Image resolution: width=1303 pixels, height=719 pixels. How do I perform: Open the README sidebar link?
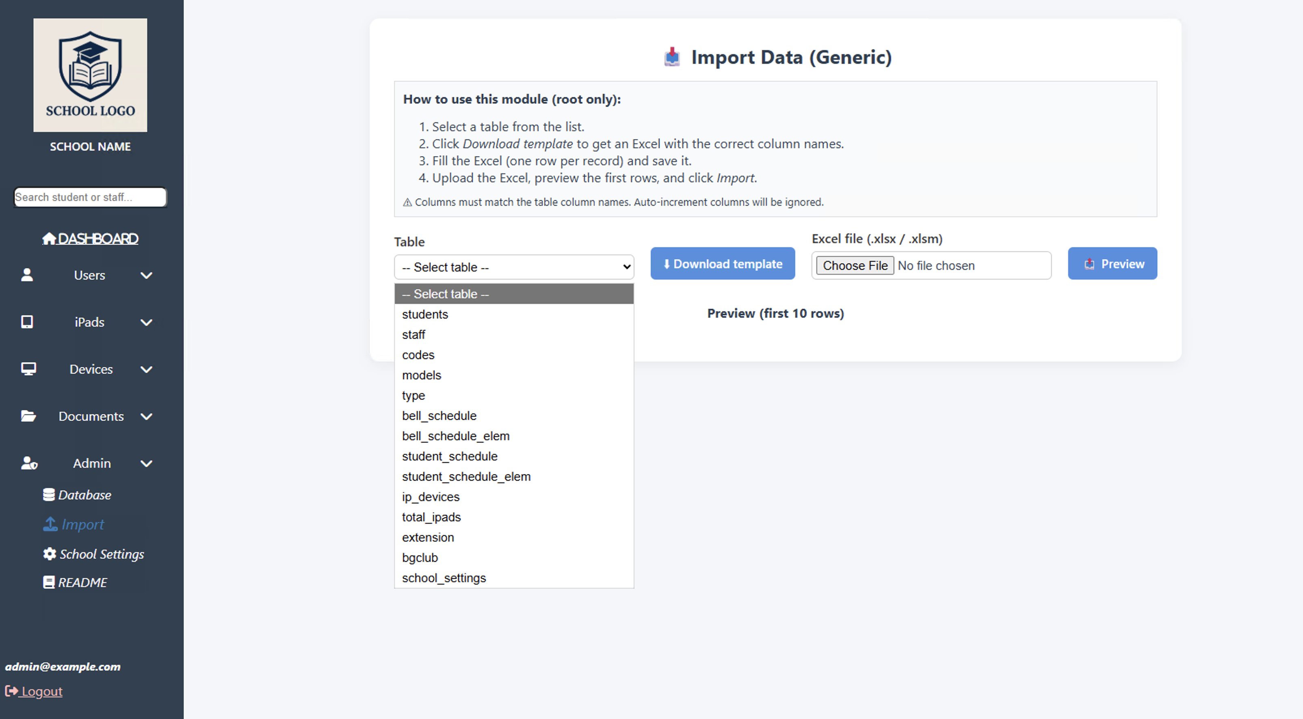pos(82,582)
